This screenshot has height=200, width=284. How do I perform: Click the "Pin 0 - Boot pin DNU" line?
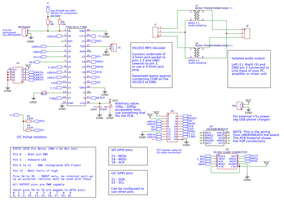(x=30, y=154)
